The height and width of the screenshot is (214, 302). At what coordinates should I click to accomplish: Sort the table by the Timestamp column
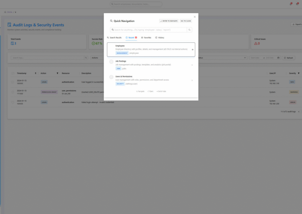pyautogui.click(x=35, y=73)
